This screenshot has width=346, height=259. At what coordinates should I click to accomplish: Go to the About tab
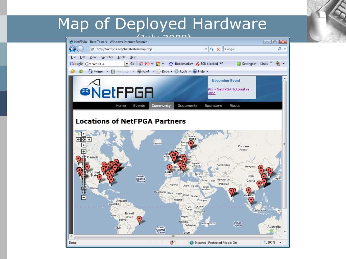234,106
